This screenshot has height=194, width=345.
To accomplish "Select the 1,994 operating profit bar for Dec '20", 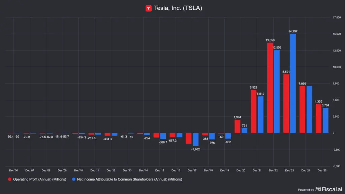I will click(238, 126).
